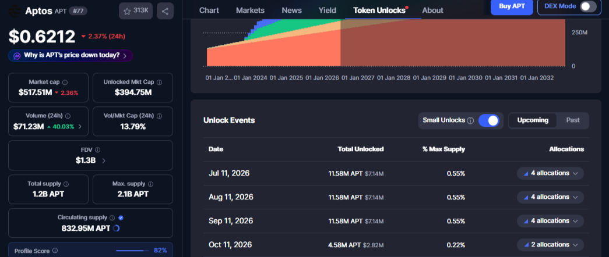Select the Upcoming unlock events option
This screenshot has height=257, width=609.
(x=533, y=120)
